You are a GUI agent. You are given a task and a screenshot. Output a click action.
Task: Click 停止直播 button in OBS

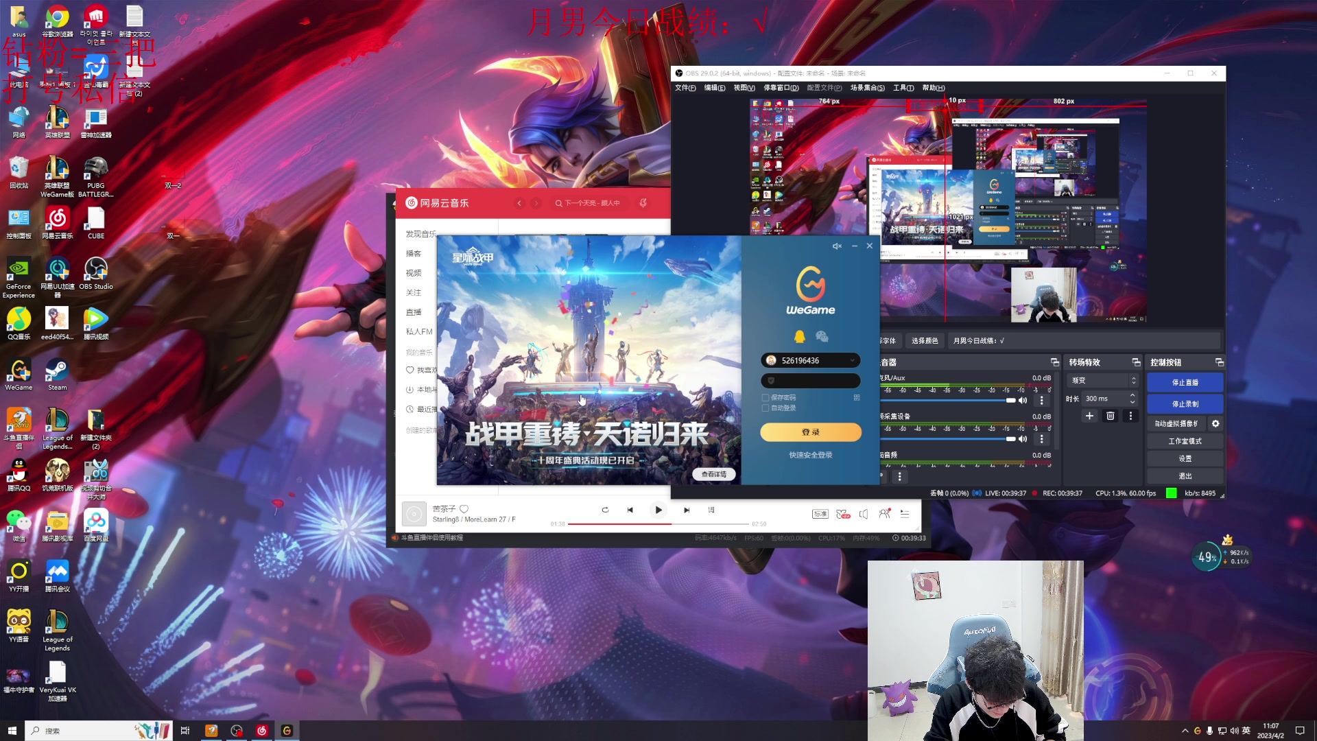[x=1185, y=383]
